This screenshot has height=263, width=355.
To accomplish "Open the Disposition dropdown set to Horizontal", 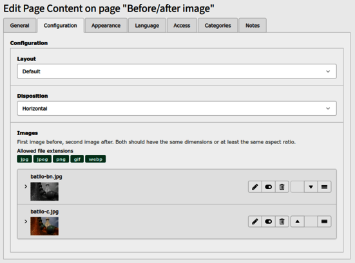I will click(177, 109).
